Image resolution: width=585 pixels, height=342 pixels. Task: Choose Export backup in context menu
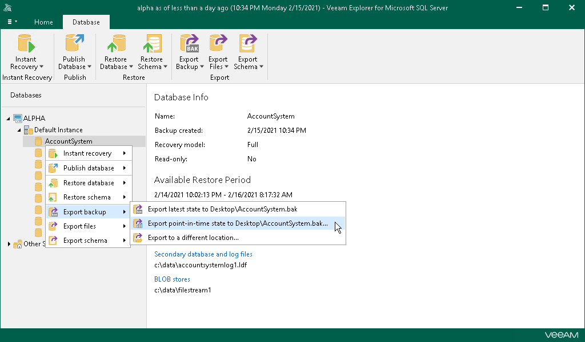88,211
